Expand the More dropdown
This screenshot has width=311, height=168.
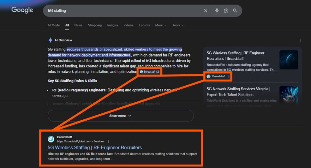160,25
